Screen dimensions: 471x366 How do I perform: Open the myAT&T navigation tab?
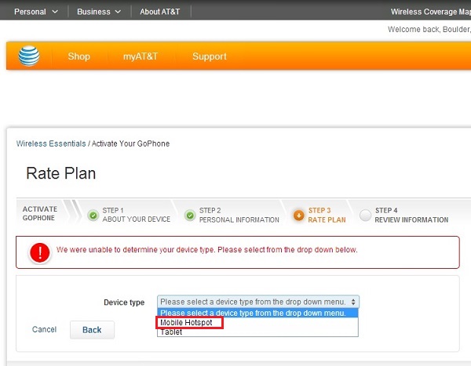pos(141,56)
